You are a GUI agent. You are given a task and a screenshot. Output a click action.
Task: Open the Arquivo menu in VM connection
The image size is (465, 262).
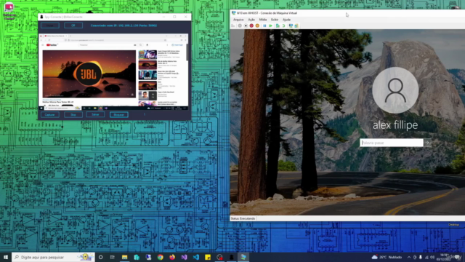click(238, 20)
